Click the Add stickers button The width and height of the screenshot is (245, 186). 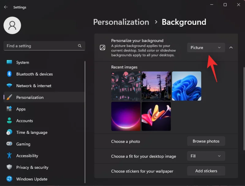click(x=206, y=171)
